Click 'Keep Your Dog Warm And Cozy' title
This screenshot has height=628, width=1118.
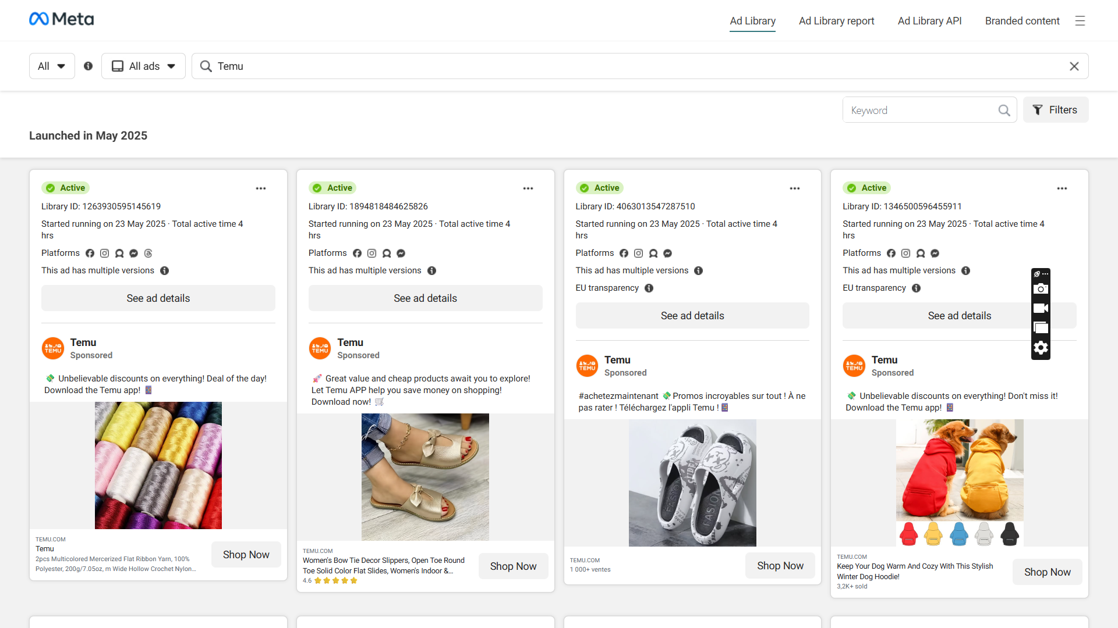coord(915,572)
